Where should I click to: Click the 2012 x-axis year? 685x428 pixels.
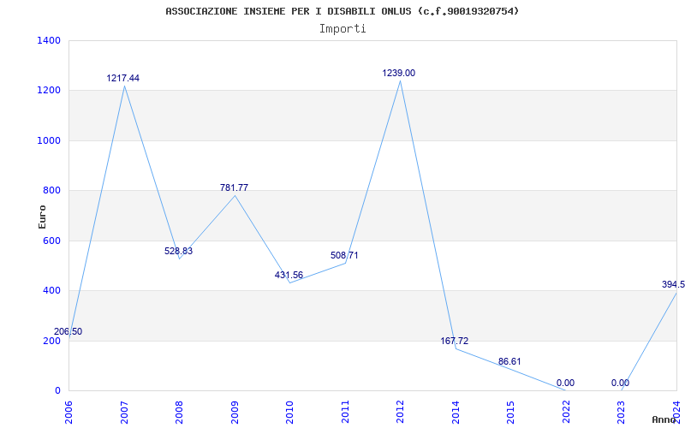click(401, 412)
